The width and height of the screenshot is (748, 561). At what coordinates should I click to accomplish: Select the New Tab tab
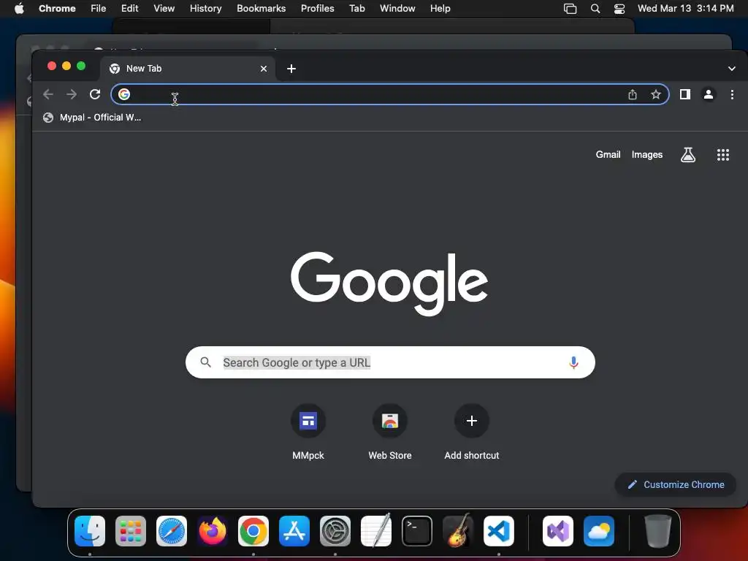[188, 69]
